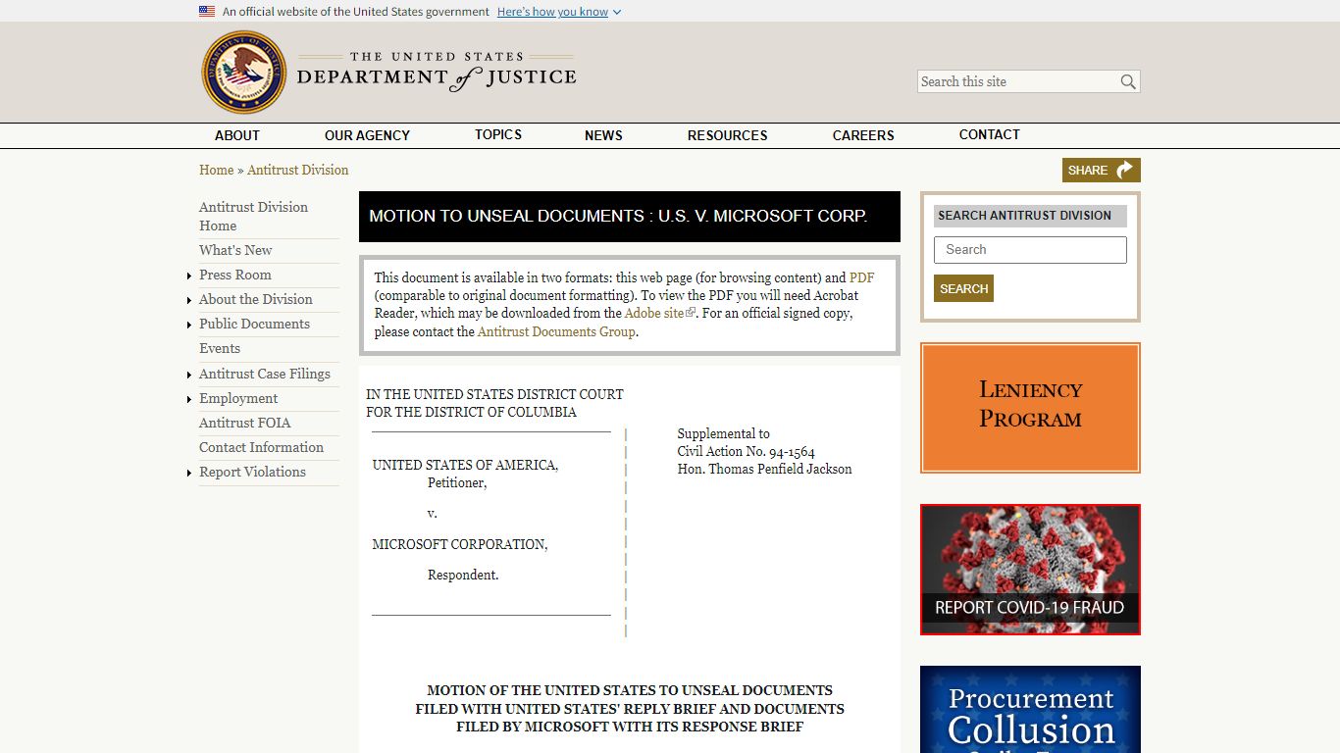Image resolution: width=1340 pixels, height=753 pixels.
Task: Open Public Documents sidebar link
Action: [254, 324]
